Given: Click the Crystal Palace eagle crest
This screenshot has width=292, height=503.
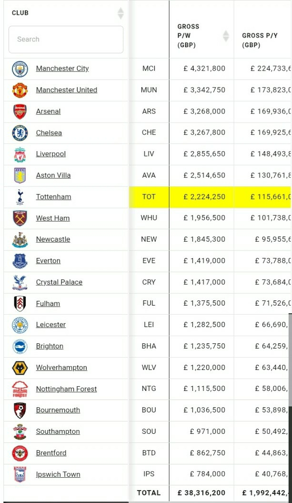Looking at the screenshot, I should (x=20, y=282).
